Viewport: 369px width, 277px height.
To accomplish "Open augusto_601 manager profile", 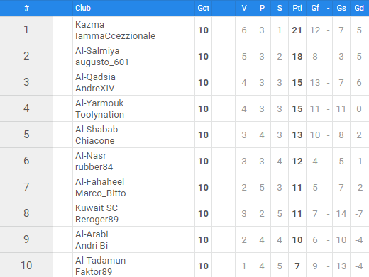I will [x=102, y=62].
